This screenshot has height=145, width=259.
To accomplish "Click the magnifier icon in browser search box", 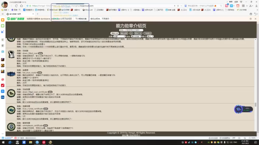I will coord(221,6).
